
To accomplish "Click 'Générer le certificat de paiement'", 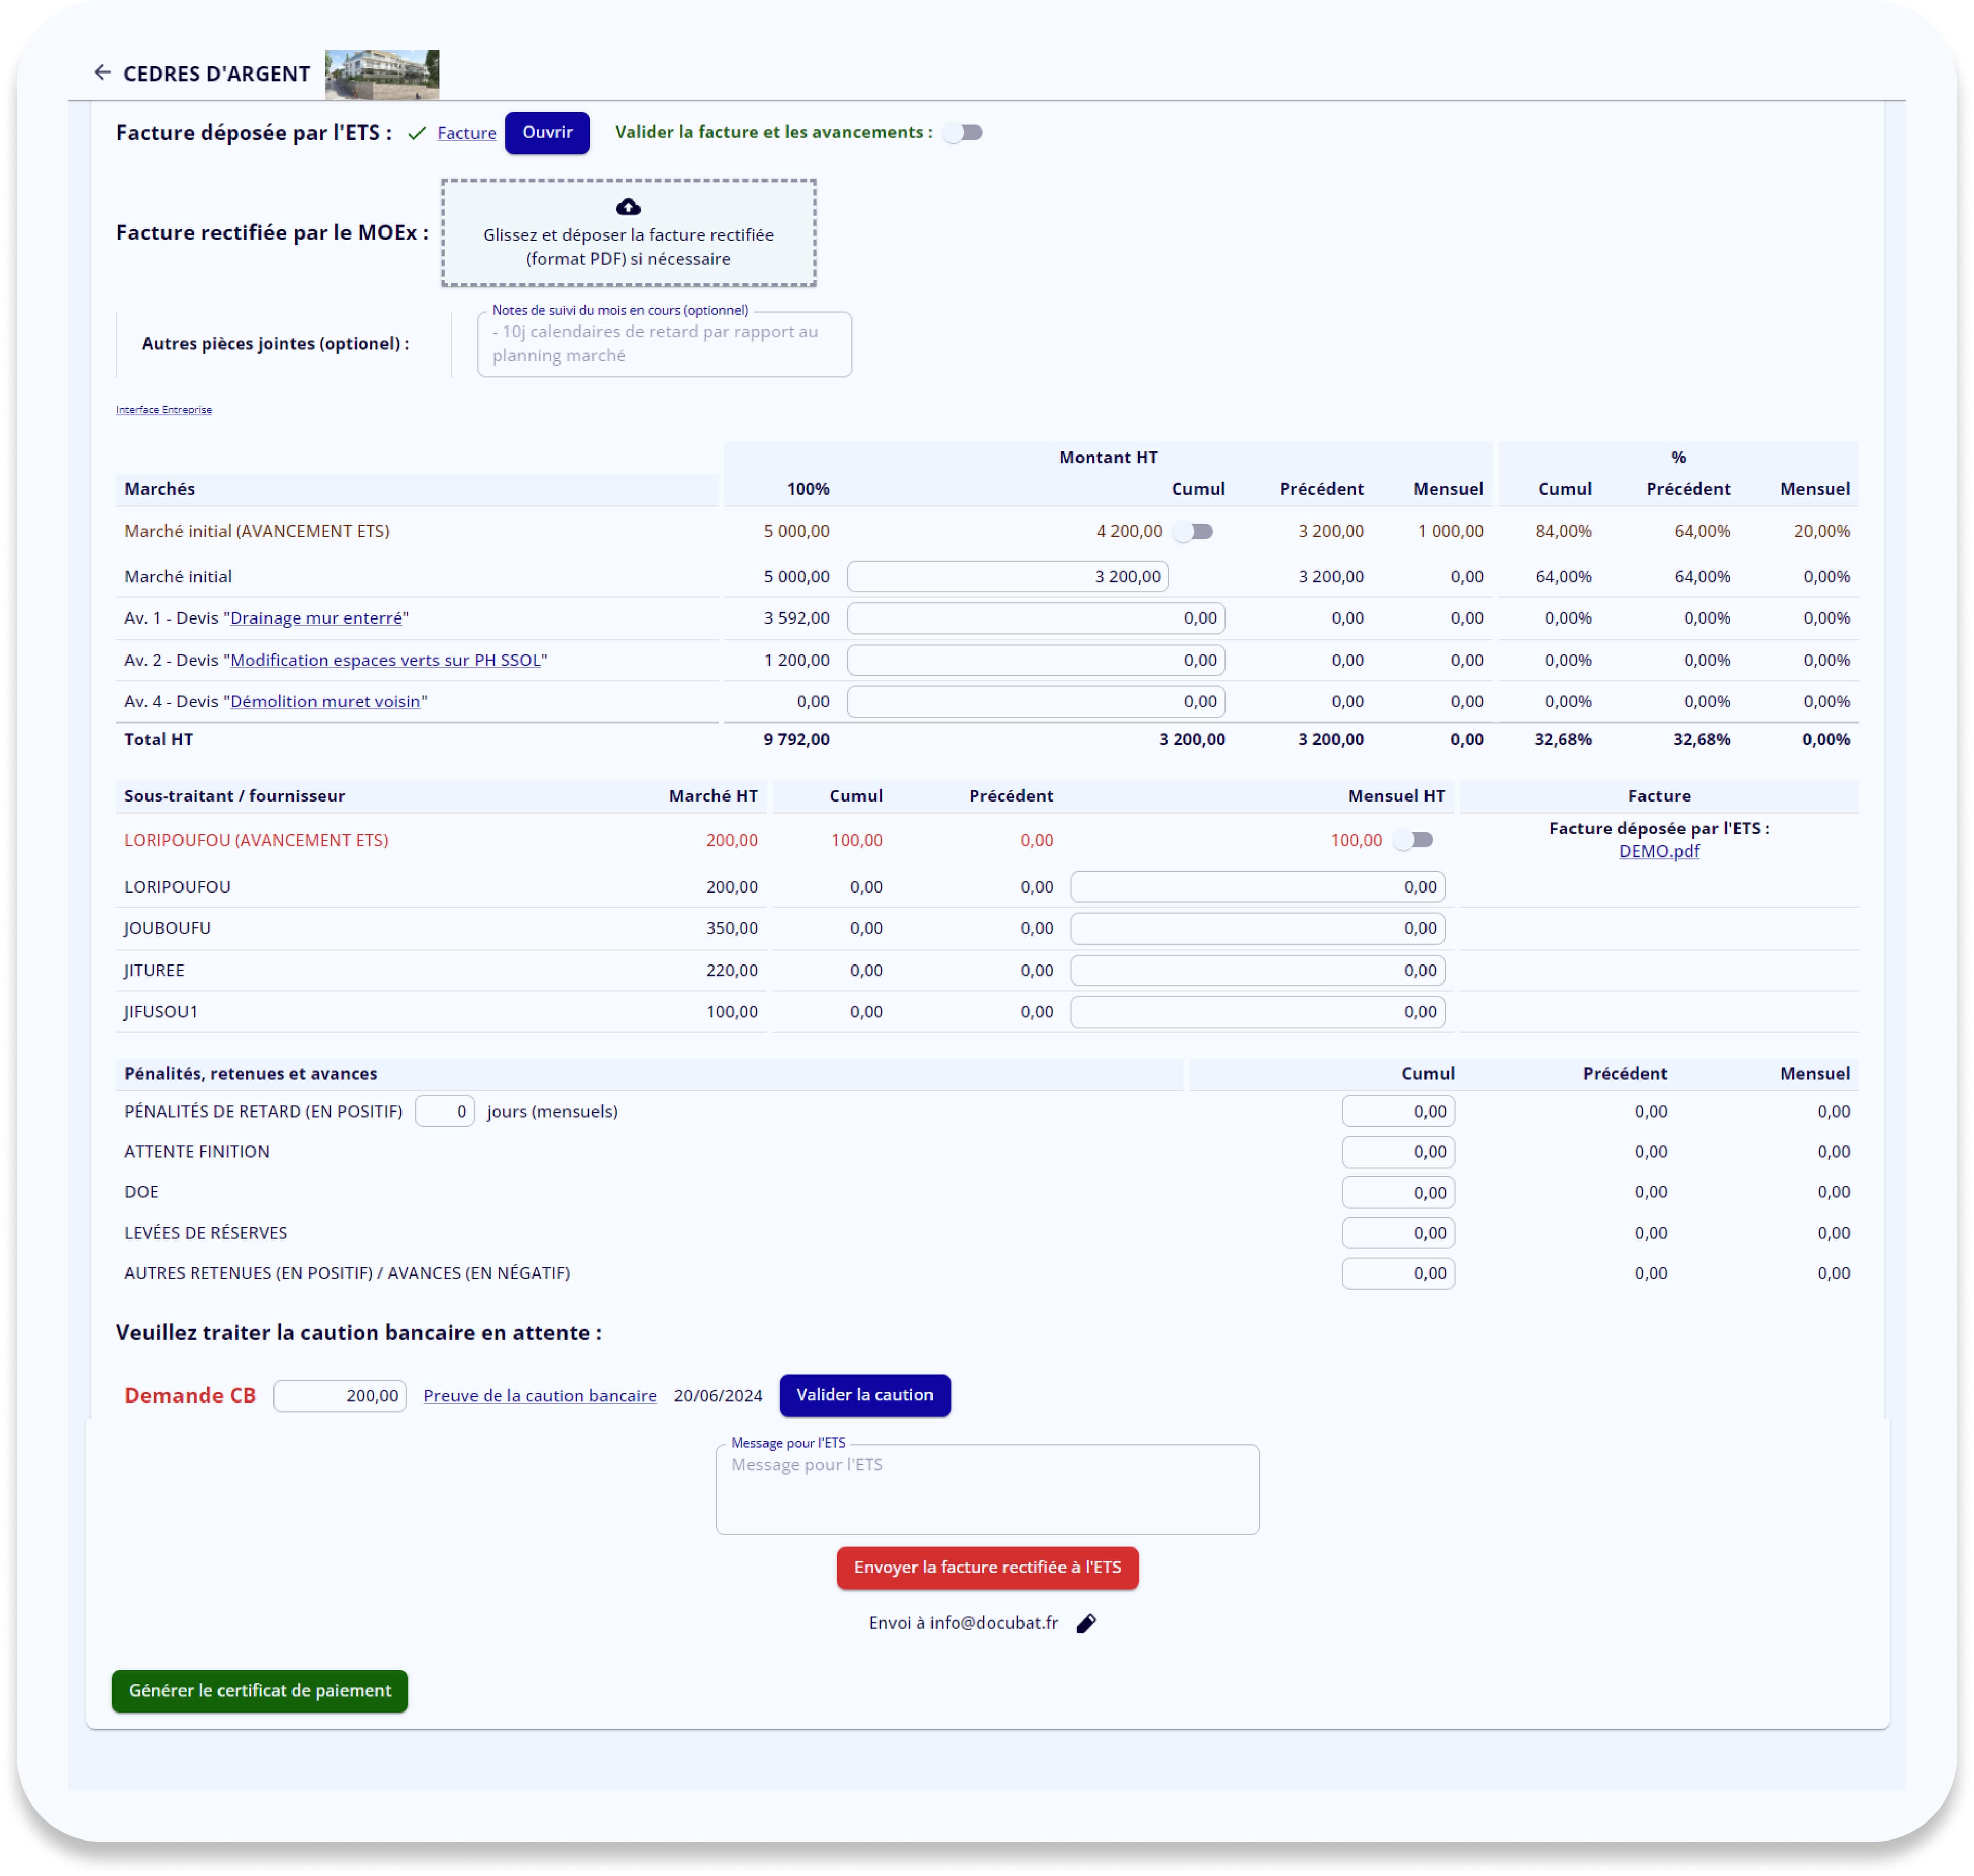I will [x=259, y=1691].
